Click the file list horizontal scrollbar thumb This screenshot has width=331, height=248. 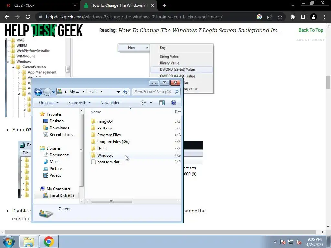pyautogui.click(x=112, y=201)
